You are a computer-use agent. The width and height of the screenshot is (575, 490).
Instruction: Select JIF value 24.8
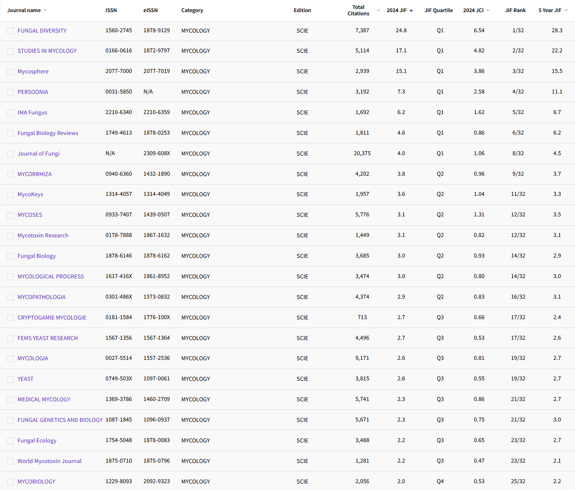(401, 30)
